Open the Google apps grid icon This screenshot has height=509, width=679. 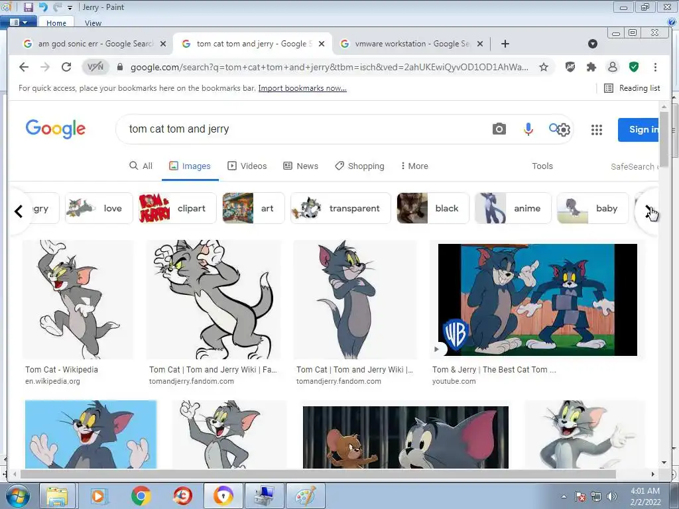(597, 129)
